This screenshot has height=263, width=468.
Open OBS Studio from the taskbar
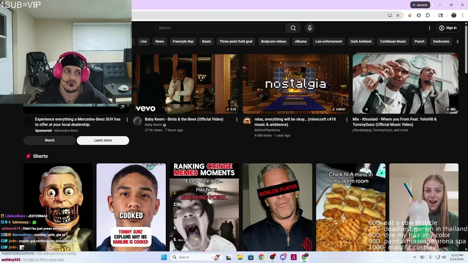(x=272, y=257)
